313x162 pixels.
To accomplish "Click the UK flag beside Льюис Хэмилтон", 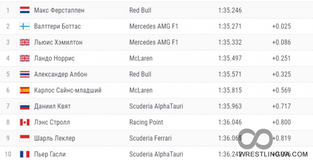I will pyautogui.click(x=25, y=42).
